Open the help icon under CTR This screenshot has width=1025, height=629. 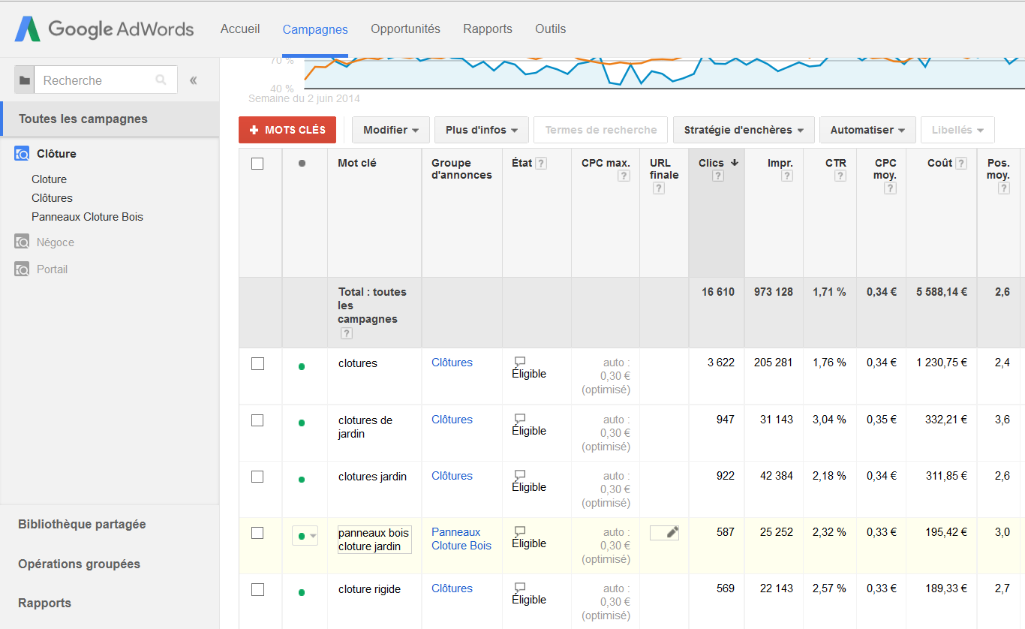840,176
